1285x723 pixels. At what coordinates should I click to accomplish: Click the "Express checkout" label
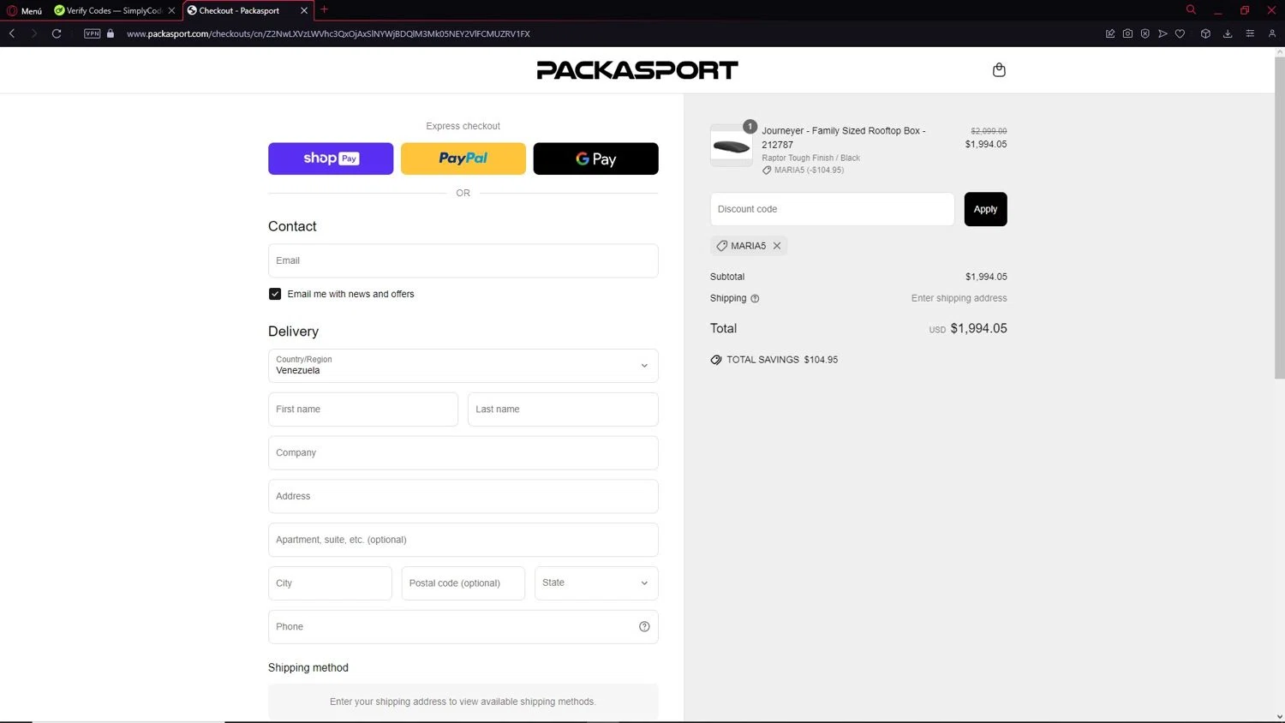(463, 126)
